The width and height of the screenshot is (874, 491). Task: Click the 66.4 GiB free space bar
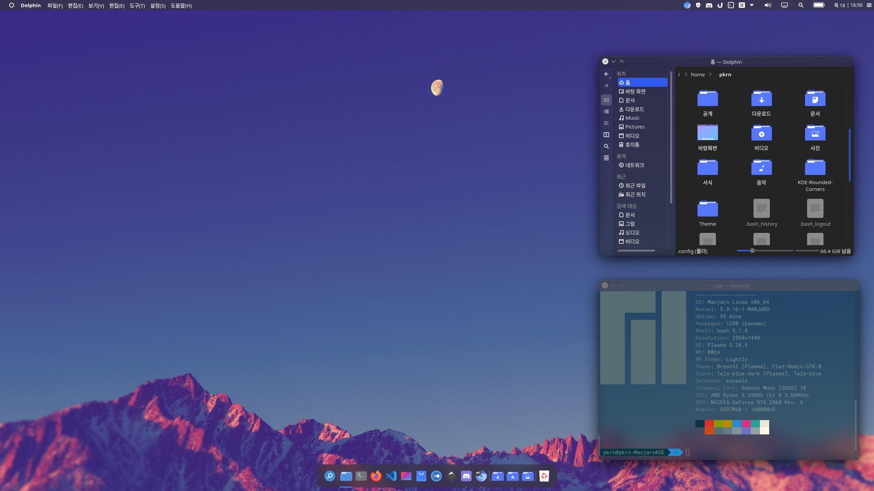point(807,251)
